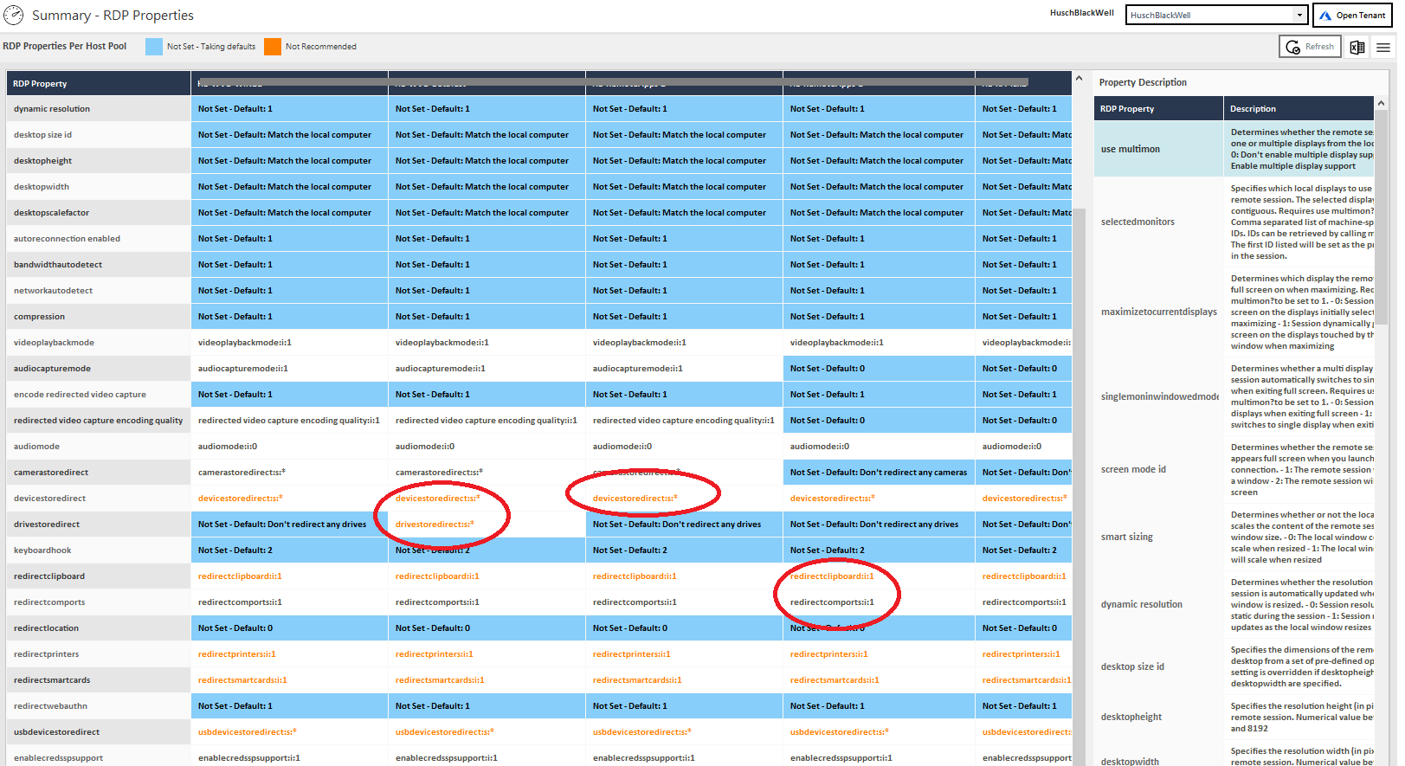1405x766 pixels.
Task: Click the dashboard gauge icon beside Summary title
Action: (14, 15)
